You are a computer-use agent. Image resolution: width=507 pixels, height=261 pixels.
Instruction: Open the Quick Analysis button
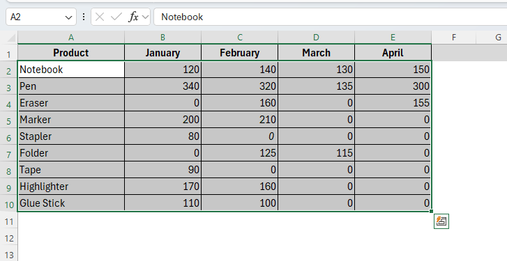pos(441,221)
